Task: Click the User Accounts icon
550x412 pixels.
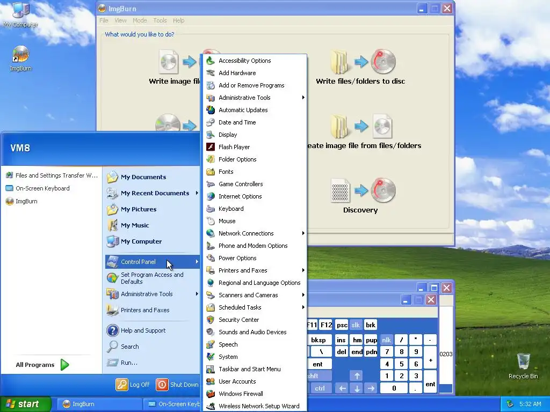Action: point(211,381)
